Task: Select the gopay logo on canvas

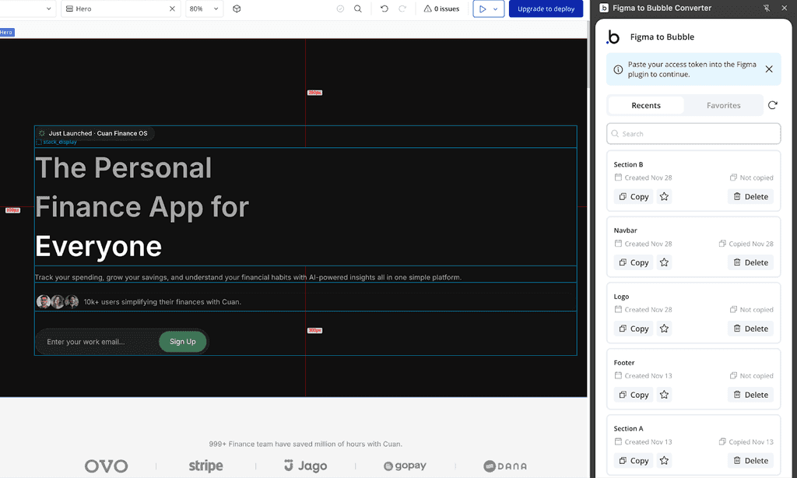Action: click(x=405, y=466)
